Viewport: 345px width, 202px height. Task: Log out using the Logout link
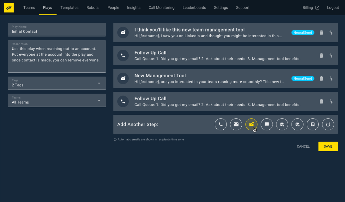pos(333,8)
